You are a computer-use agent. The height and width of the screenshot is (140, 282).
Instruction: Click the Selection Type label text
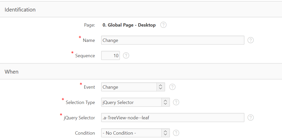80,102
